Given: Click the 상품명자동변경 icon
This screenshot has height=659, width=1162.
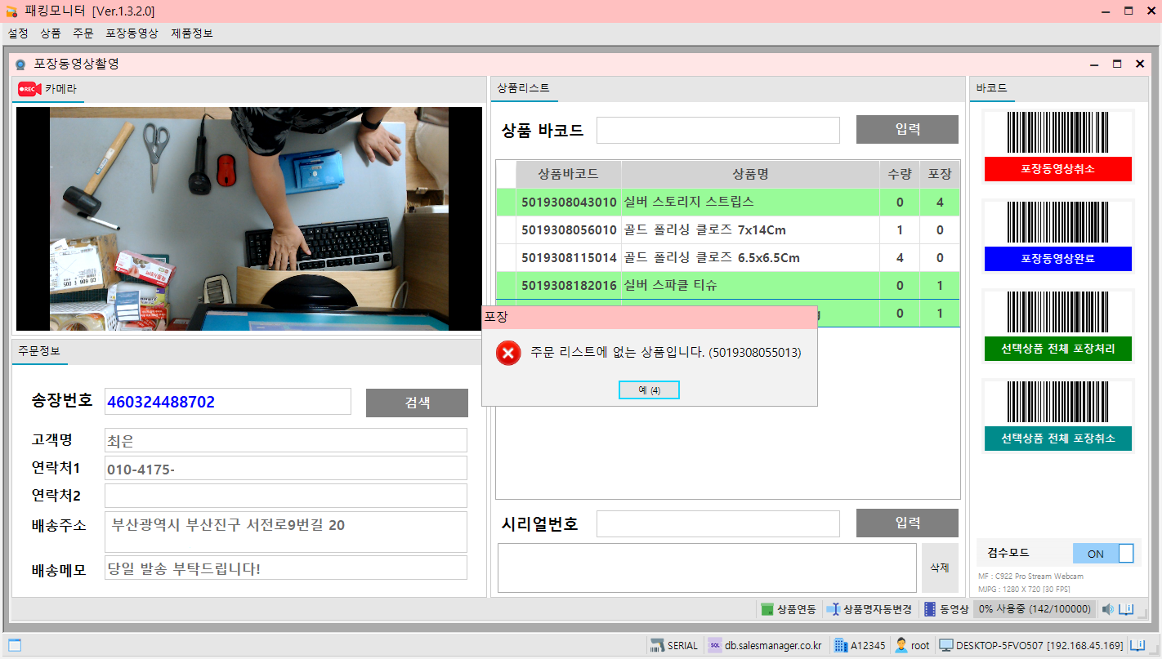Looking at the screenshot, I should (833, 609).
